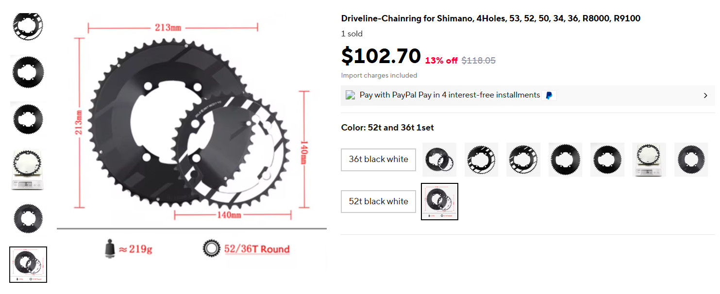Select the highlighted swatch with red dimension lines
The height and width of the screenshot is (294, 720).
439,201
